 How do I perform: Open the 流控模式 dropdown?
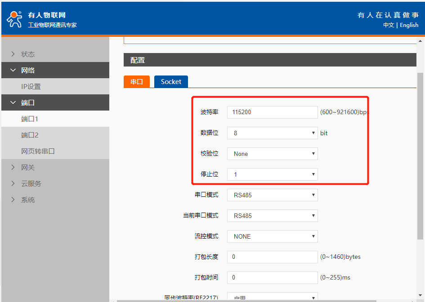[272, 236]
